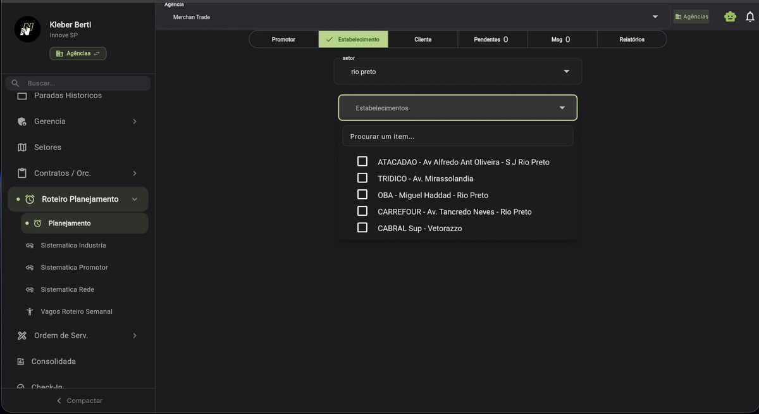Open the Relatórios tab
This screenshot has width=759, height=414.
[x=632, y=39]
